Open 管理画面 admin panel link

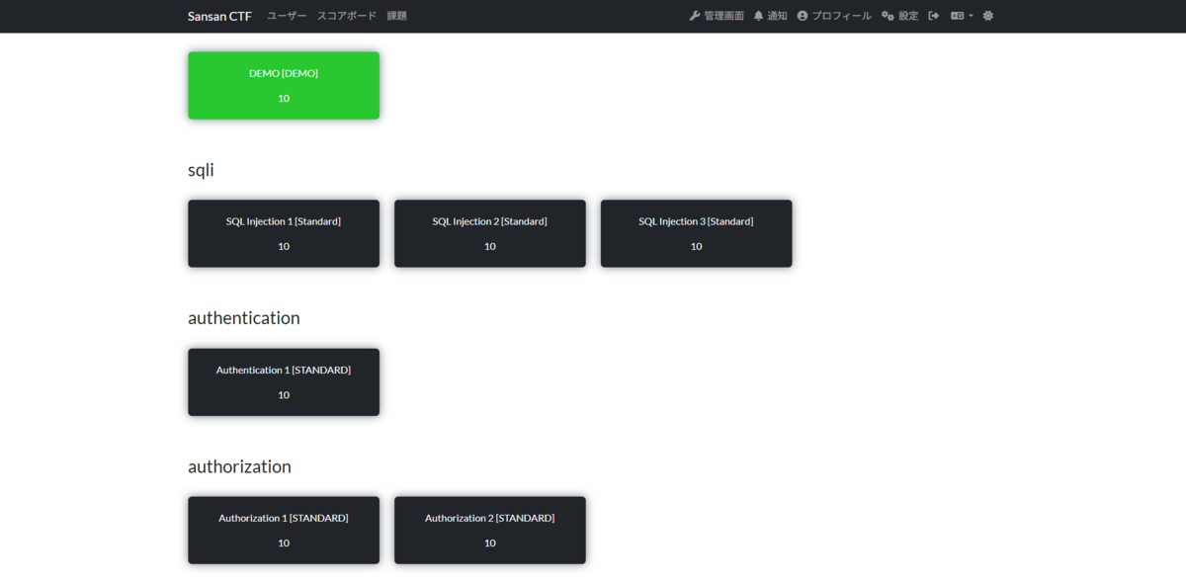coord(717,16)
